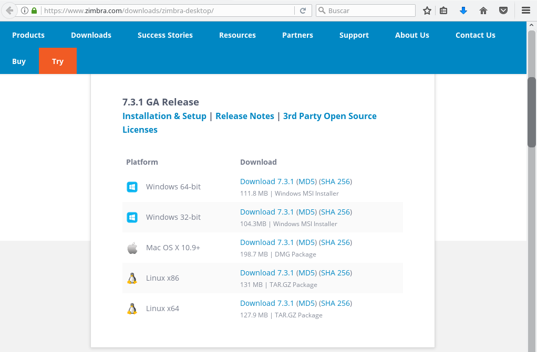Open the Release Notes link
Image resolution: width=537 pixels, height=352 pixels.
pyautogui.click(x=245, y=116)
